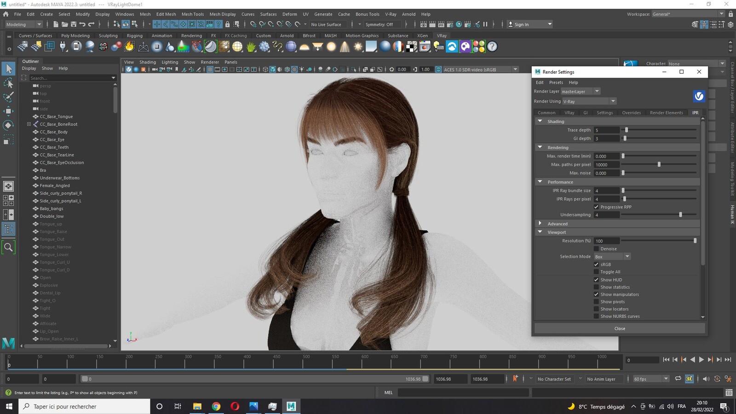Toggle use all lights bulb in viewport
Viewport: 736px width, 414px height.
point(302,69)
